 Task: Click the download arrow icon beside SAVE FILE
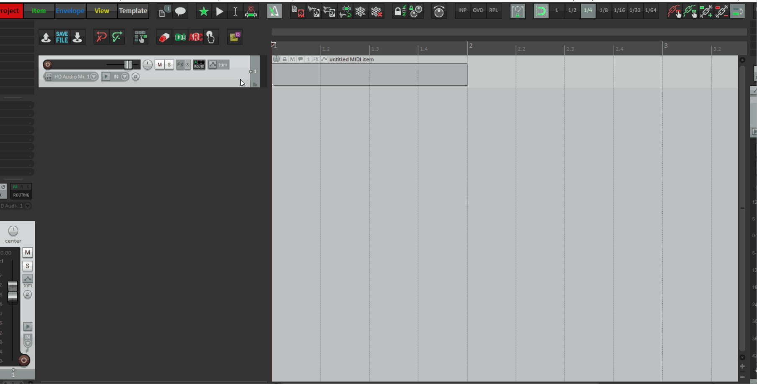click(x=77, y=37)
